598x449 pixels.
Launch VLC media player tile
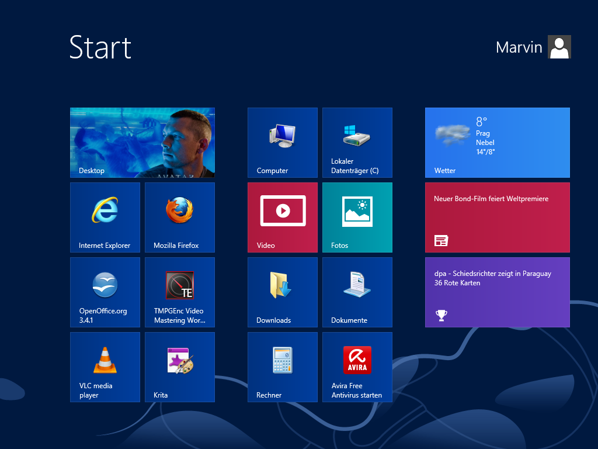coord(105,367)
